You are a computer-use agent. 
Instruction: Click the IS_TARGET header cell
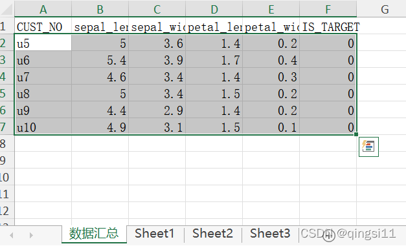(328, 26)
